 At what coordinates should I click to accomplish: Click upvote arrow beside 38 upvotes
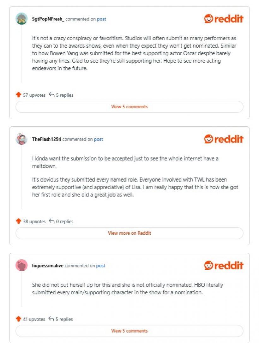(x=18, y=221)
